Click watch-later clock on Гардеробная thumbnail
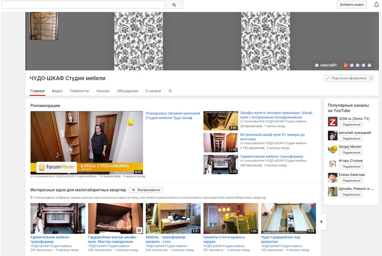This screenshot has height=256, width=382. pyautogui.click(x=139, y=230)
